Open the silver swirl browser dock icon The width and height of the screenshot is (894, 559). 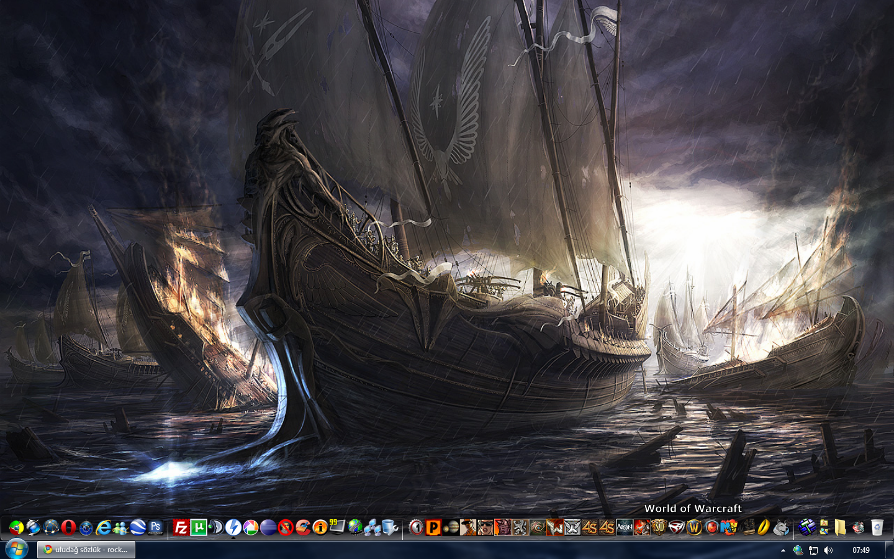point(34,528)
